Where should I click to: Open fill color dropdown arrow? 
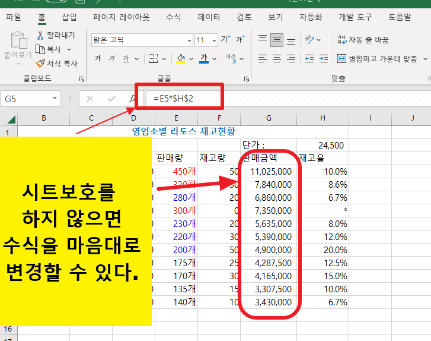point(191,59)
